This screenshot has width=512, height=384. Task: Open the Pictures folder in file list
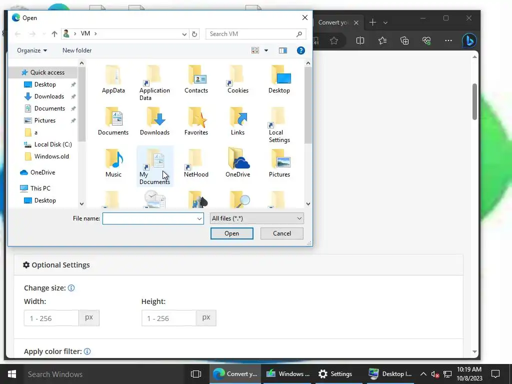coord(279,163)
